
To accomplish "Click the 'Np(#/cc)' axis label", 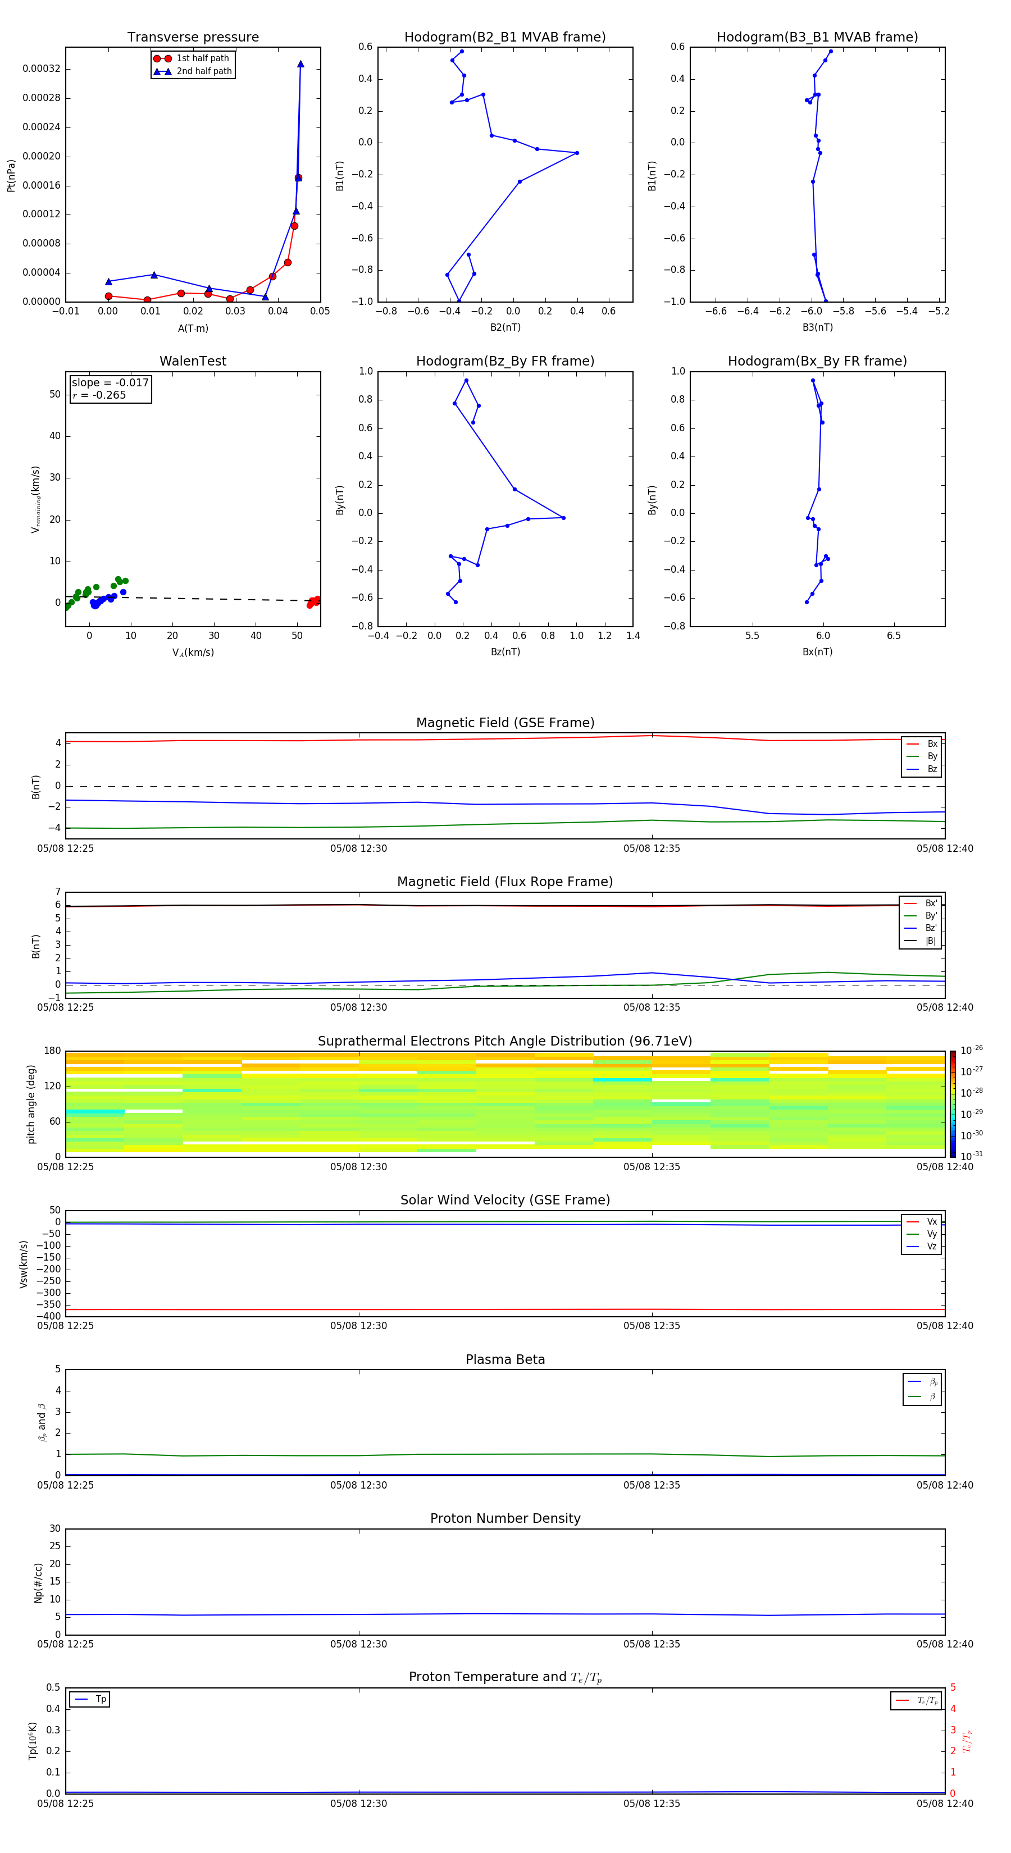I will coord(38,1582).
